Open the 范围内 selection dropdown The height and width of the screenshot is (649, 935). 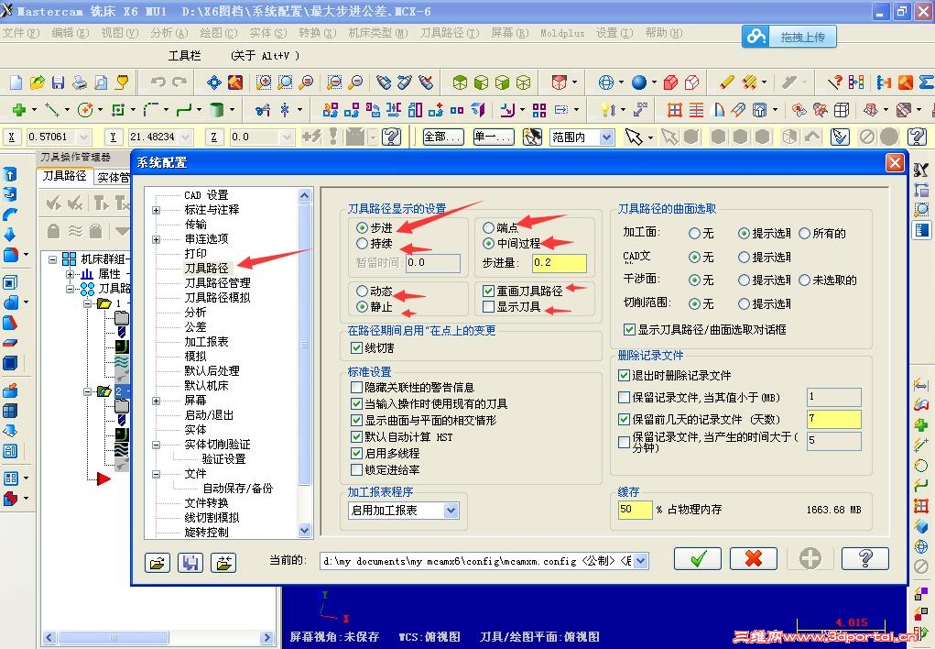[x=606, y=137]
